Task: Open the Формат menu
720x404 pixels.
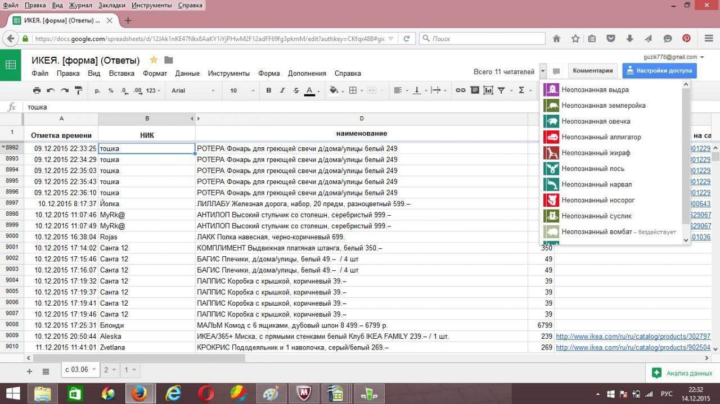Action: point(155,73)
